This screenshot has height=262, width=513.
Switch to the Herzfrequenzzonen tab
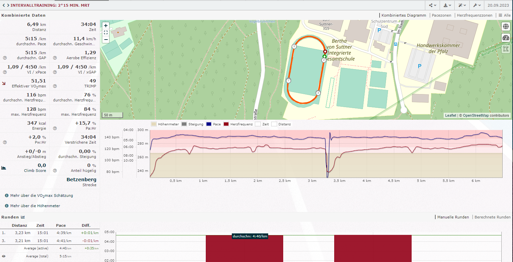[x=474, y=15]
